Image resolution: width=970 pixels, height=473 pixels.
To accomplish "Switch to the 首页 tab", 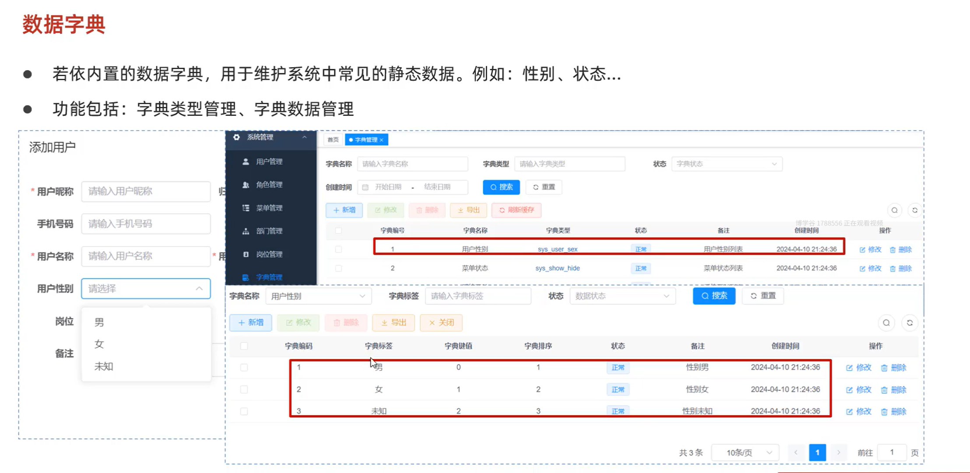I will coord(333,140).
